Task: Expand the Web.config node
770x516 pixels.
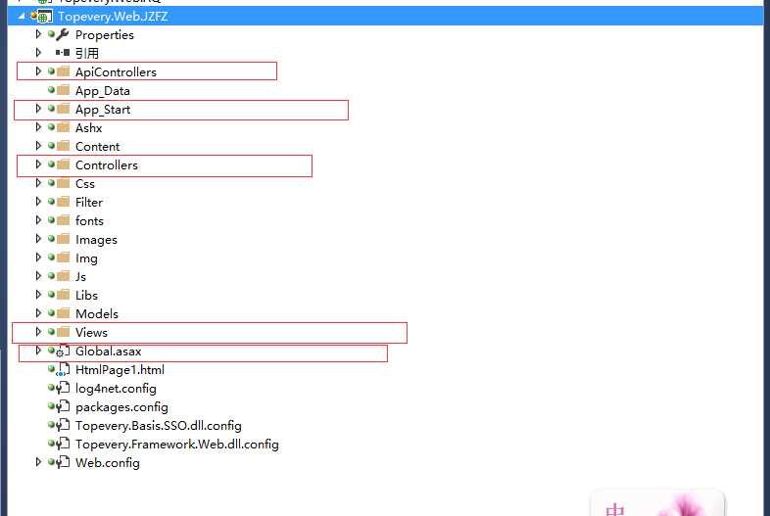Action: [x=38, y=462]
